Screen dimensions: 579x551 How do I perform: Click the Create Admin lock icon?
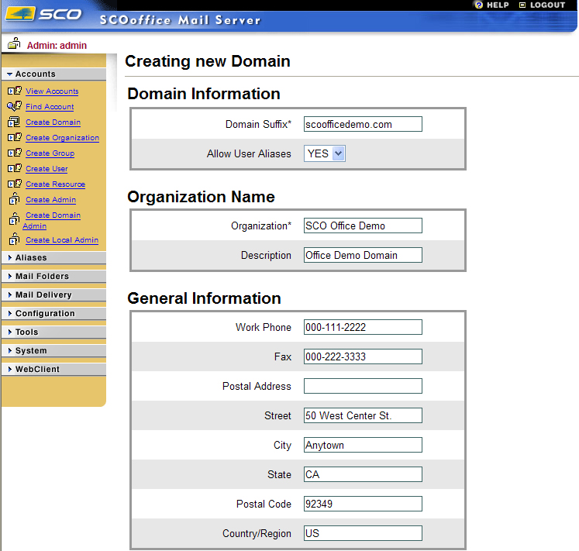tap(14, 200)
